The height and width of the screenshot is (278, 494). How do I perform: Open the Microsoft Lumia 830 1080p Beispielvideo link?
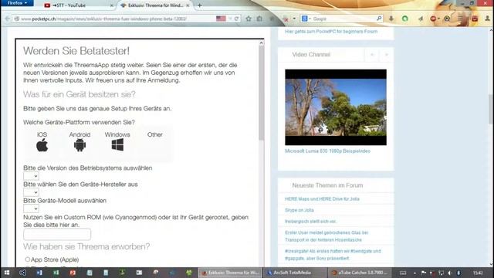pyautogui.click(x=327, y=151)
